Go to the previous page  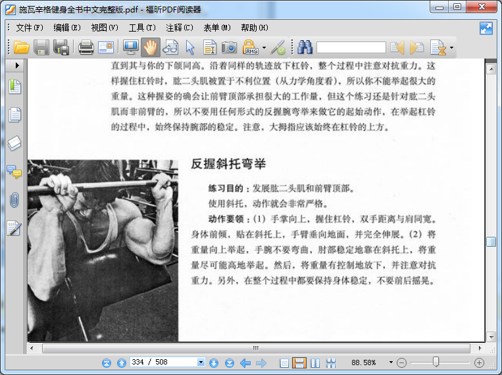pyautogui.click(x=122, y=363)
